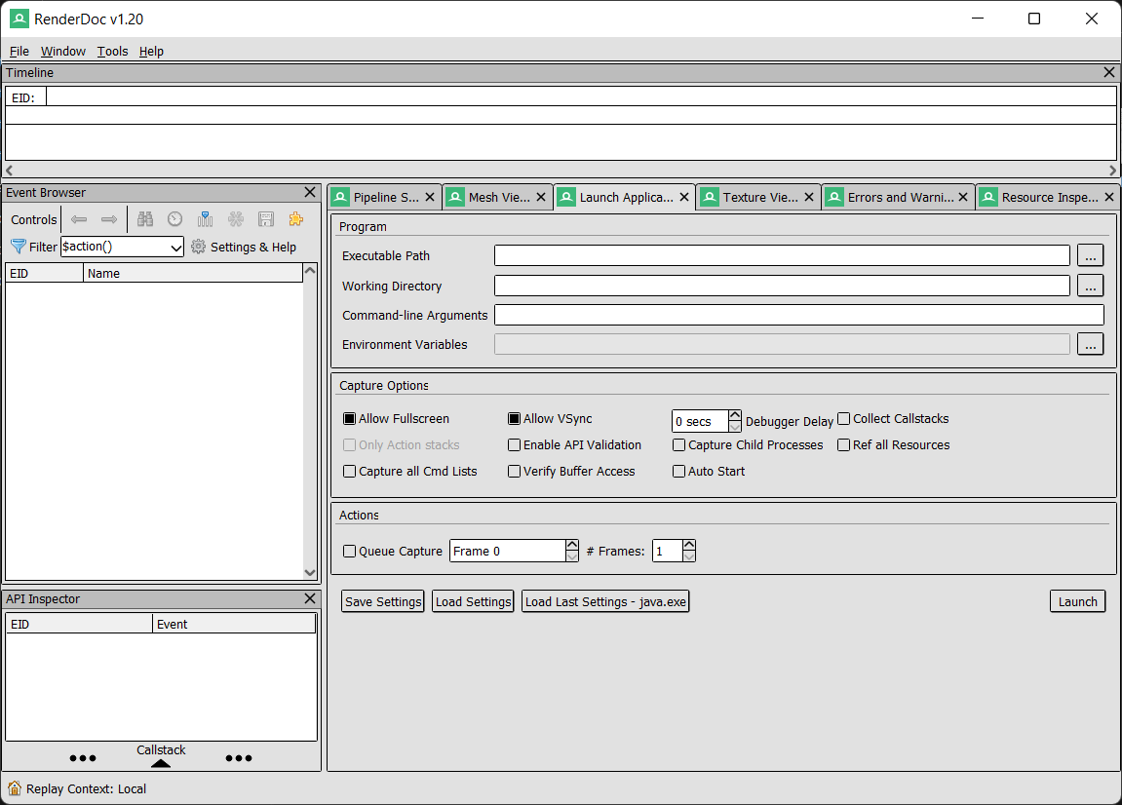Click the floppy disk export icon
This screenshot has height=805, width=1122.
265,219
